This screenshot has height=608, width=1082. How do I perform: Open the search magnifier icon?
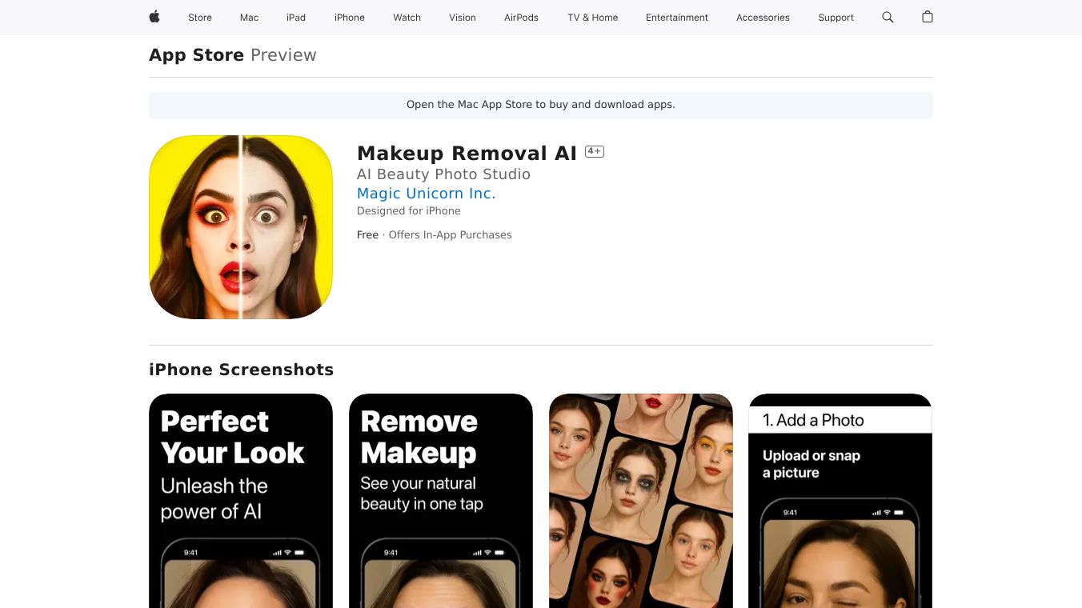click(888, 17)
